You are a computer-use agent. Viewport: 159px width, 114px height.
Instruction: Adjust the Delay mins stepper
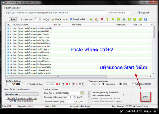coord(103,84)
